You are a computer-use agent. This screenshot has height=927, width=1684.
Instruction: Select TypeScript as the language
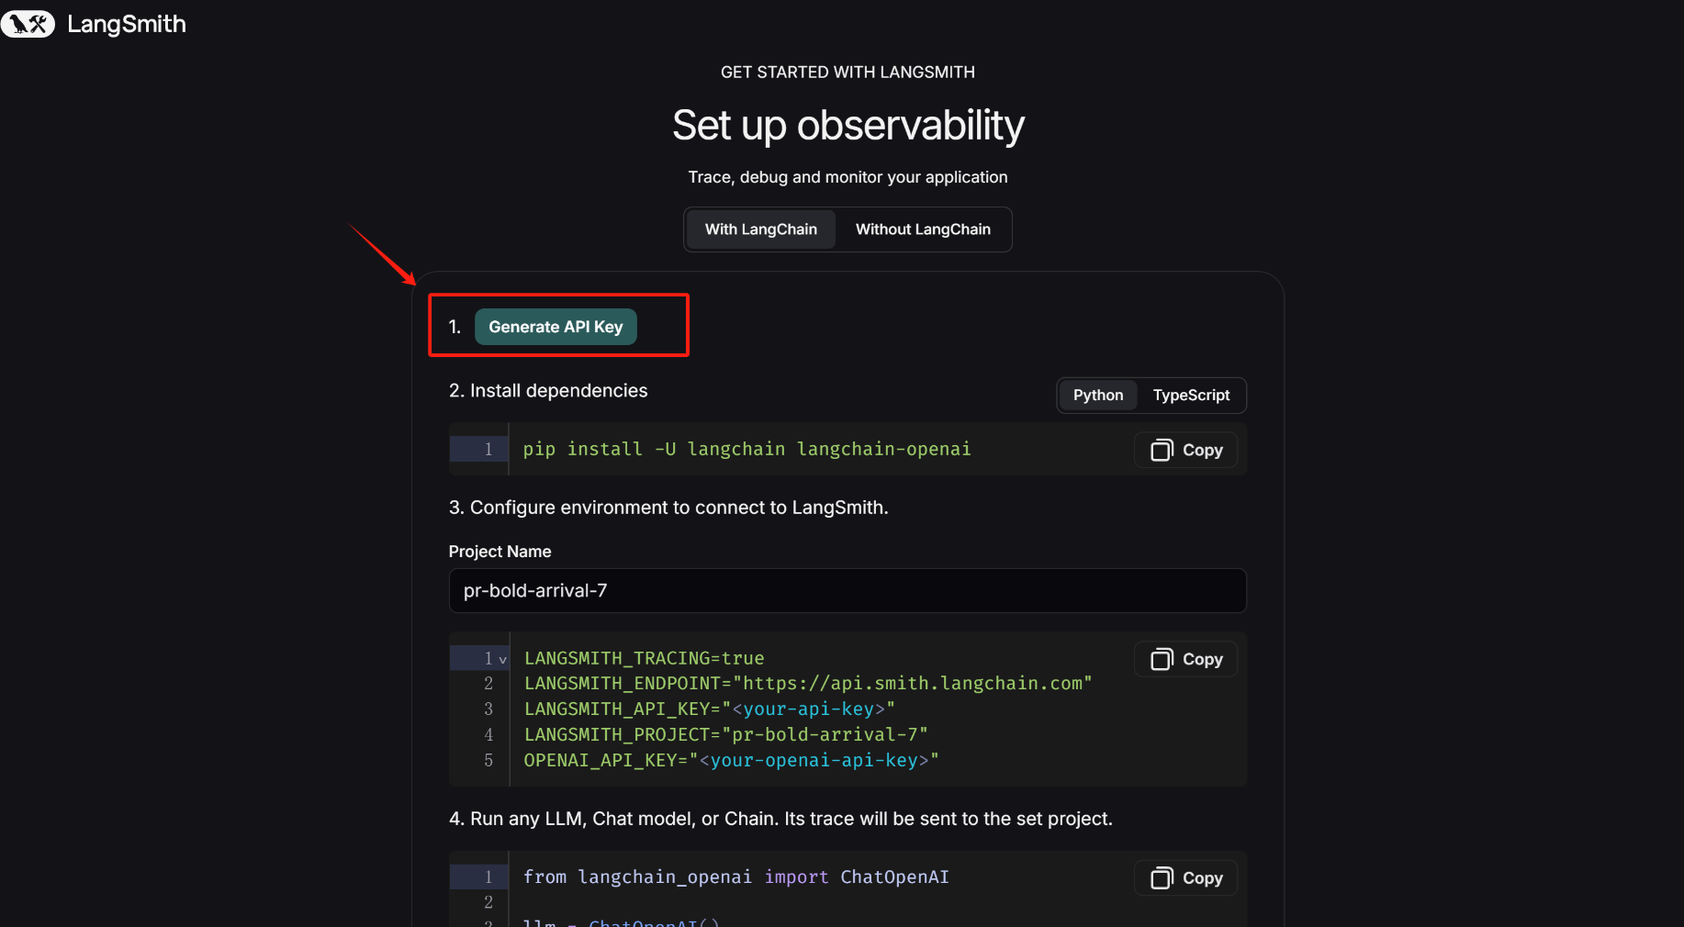pos(1190,396)
